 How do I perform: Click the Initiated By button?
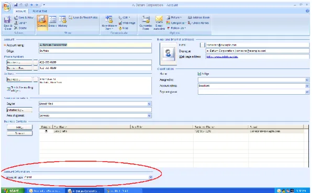[x=19, y=110]
